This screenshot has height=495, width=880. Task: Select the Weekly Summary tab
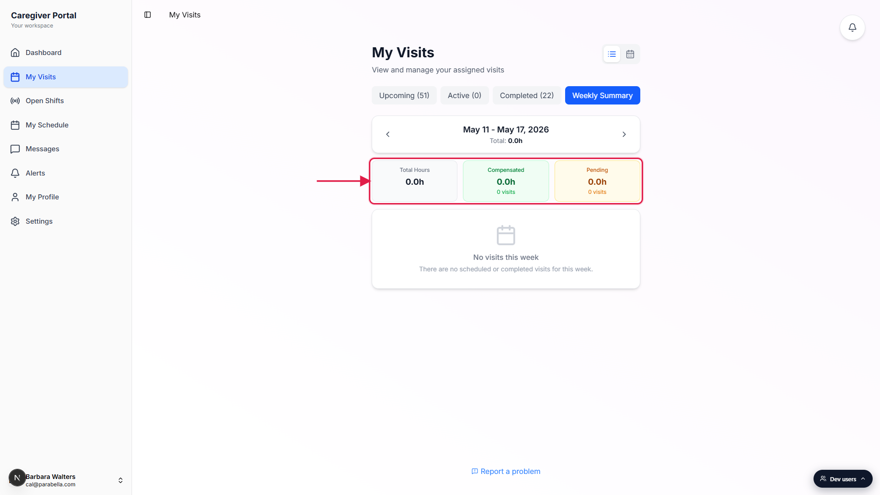click(602, 95)
